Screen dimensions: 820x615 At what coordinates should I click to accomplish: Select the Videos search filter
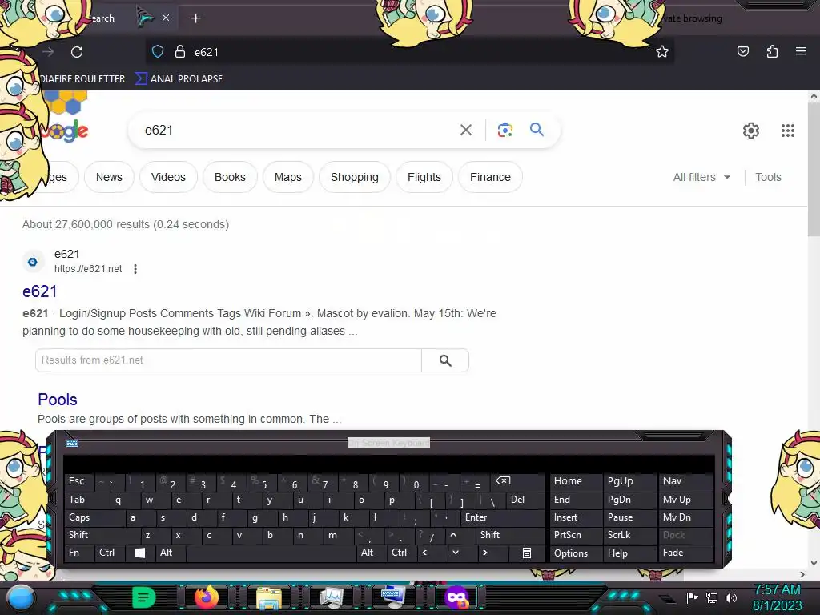coord(168,177)
